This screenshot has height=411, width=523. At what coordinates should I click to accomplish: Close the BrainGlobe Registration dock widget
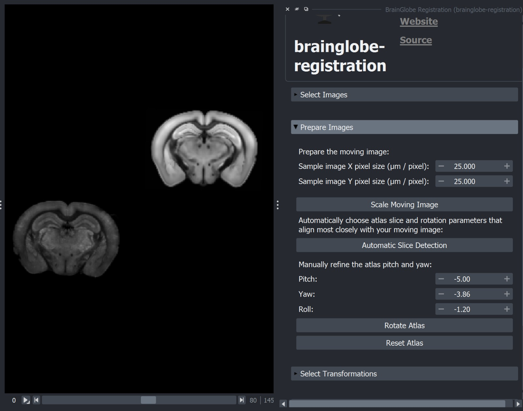pos(288,9)
